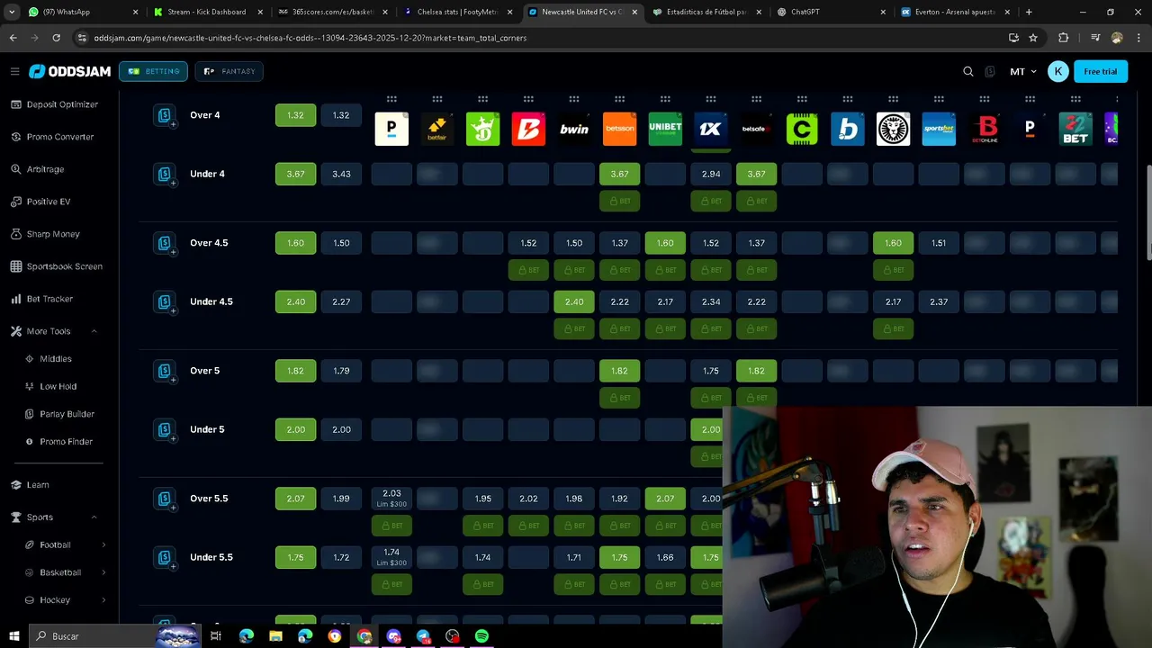
Task: Collapse the Sports section
Action: pyautogui.click(x=94, y=517)
